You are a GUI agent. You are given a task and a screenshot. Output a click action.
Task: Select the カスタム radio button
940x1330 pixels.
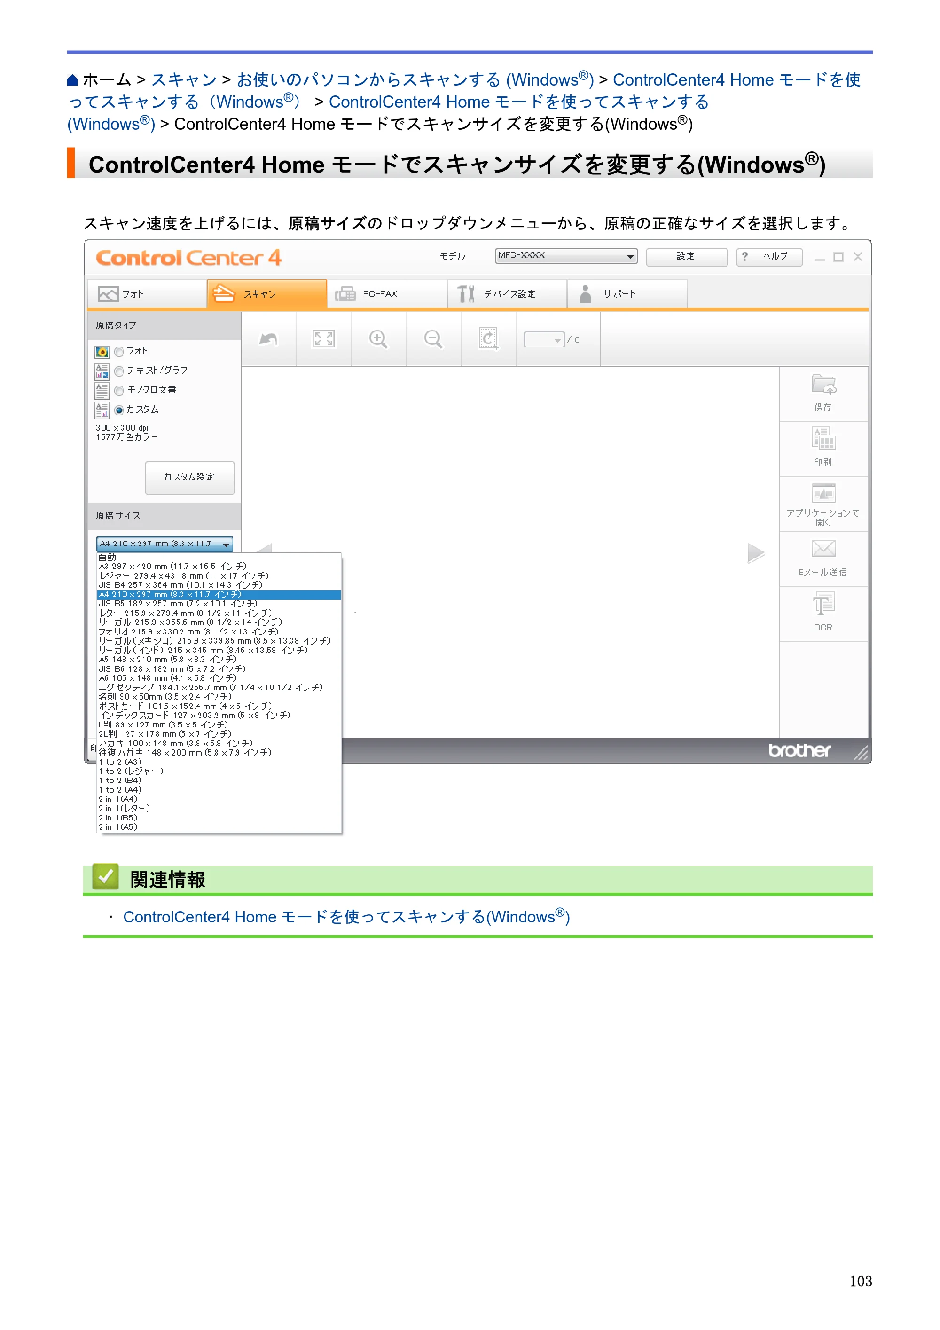pyautogui.click(x=119, y=410)
